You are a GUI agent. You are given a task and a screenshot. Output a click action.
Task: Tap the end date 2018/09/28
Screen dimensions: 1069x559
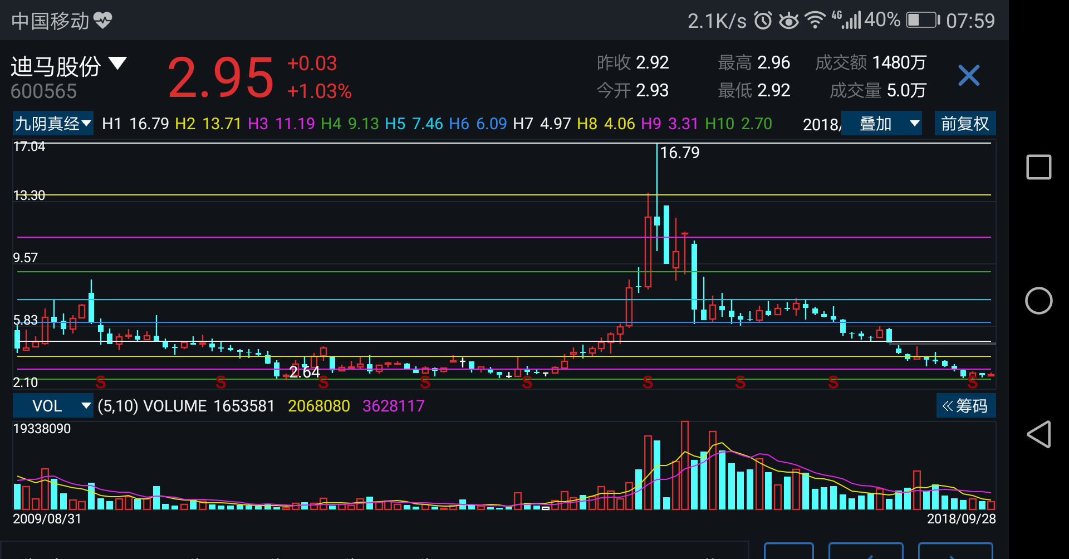click(962, 519)
